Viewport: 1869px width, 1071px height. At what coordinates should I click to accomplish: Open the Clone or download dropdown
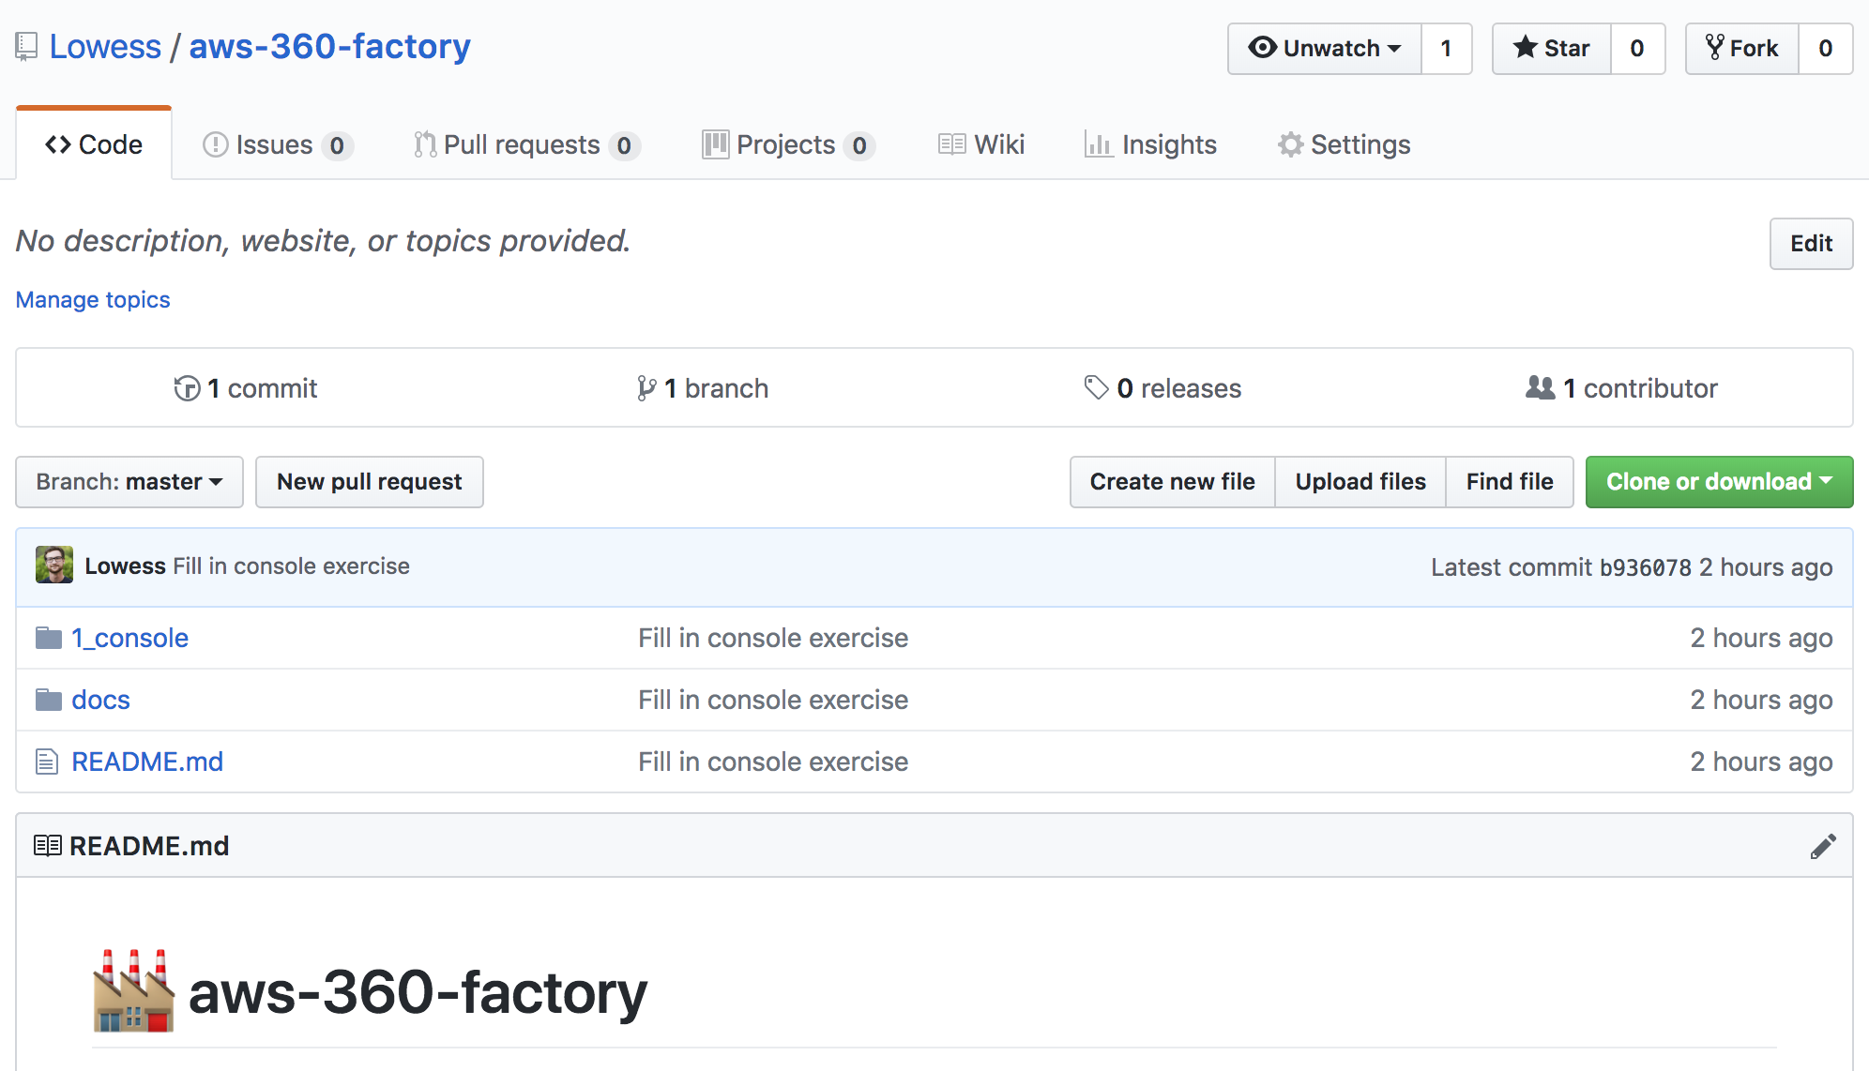click(1718, 482)
